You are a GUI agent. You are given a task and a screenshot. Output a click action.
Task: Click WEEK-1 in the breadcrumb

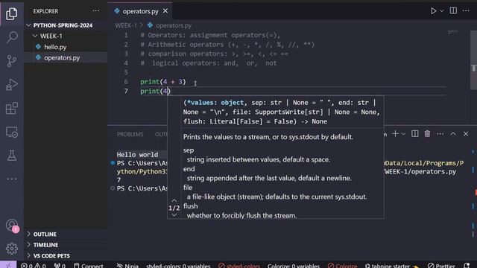pyautogui.click(x=126, y=25)
